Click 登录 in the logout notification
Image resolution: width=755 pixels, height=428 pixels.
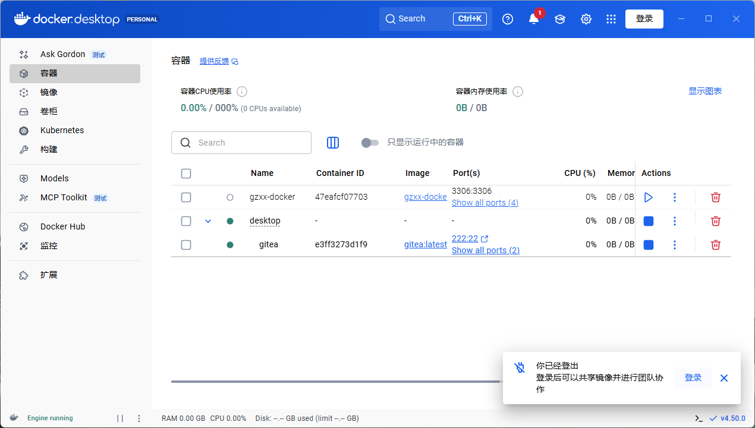pyautogui.click(x=693, y=377)
